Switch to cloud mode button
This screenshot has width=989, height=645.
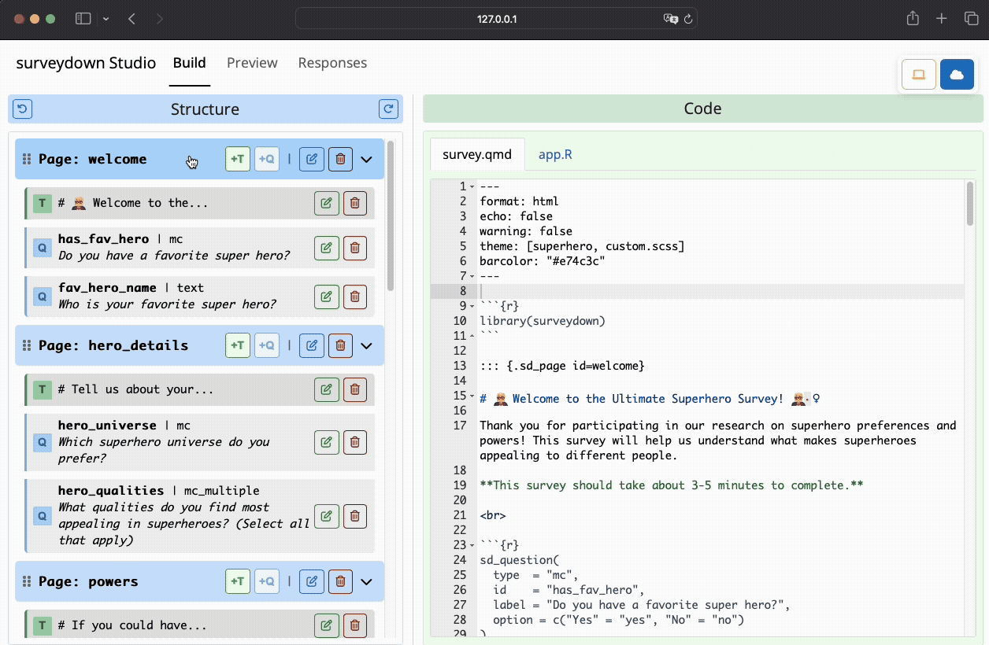click(x=957, y=75)
